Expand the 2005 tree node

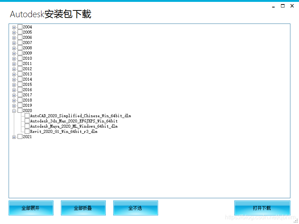(14, 32)
